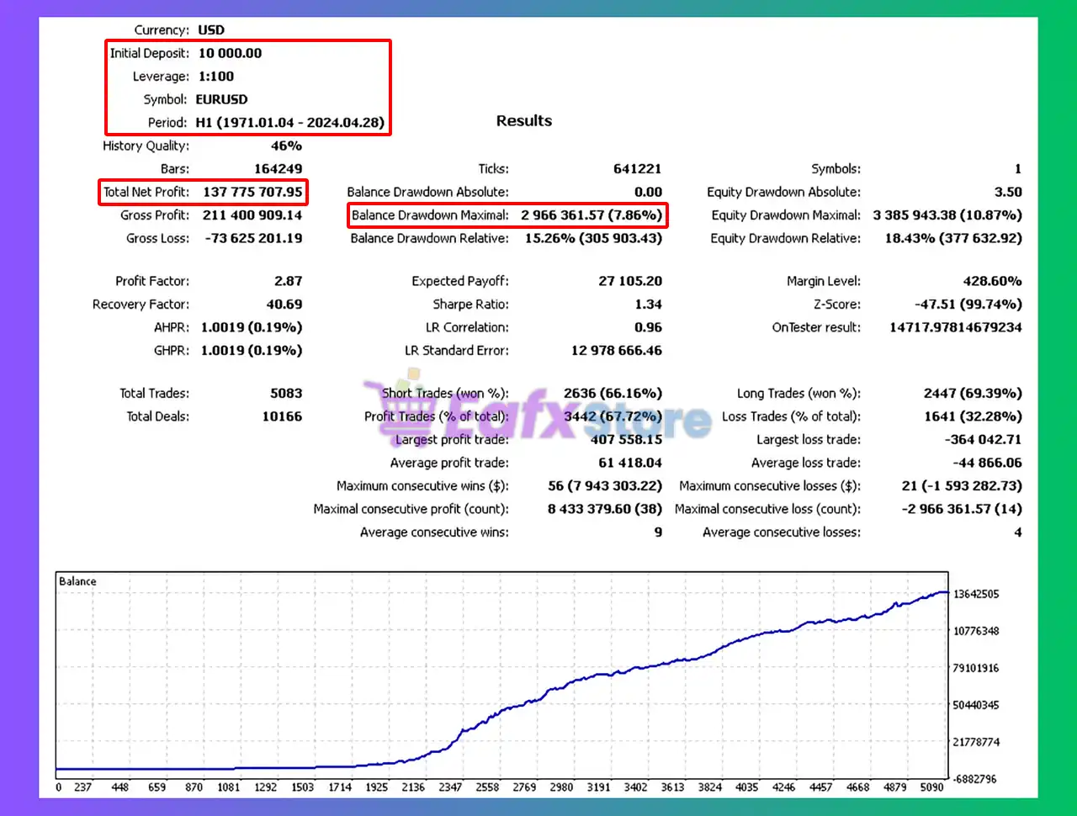Click the Margin Level value 428.60%
Image resolution: width=1077 pixels, height=816 pixels.
[992, 281]
